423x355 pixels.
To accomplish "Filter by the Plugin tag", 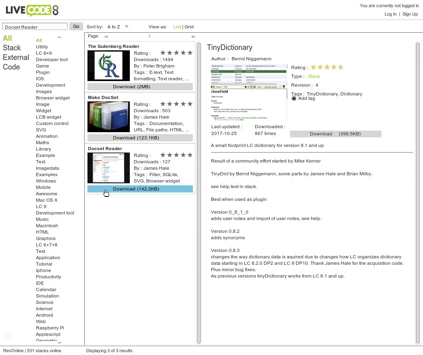I will coord(43,72).
